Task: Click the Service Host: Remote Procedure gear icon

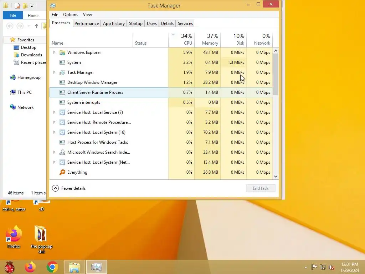Action: point(62,123)
